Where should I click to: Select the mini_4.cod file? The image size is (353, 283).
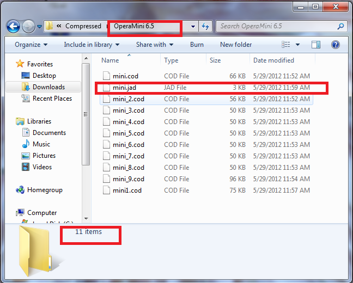tap(206, 122)
